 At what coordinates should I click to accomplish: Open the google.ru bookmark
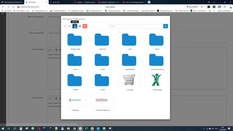point(7,11)
